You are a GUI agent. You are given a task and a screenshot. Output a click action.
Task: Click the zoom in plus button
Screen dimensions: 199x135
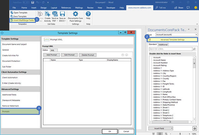[189, 134]
